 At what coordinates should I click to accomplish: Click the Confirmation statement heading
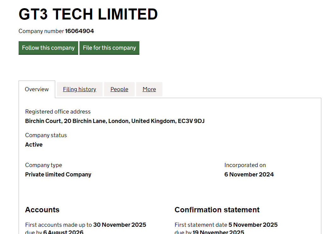[217, 210]
